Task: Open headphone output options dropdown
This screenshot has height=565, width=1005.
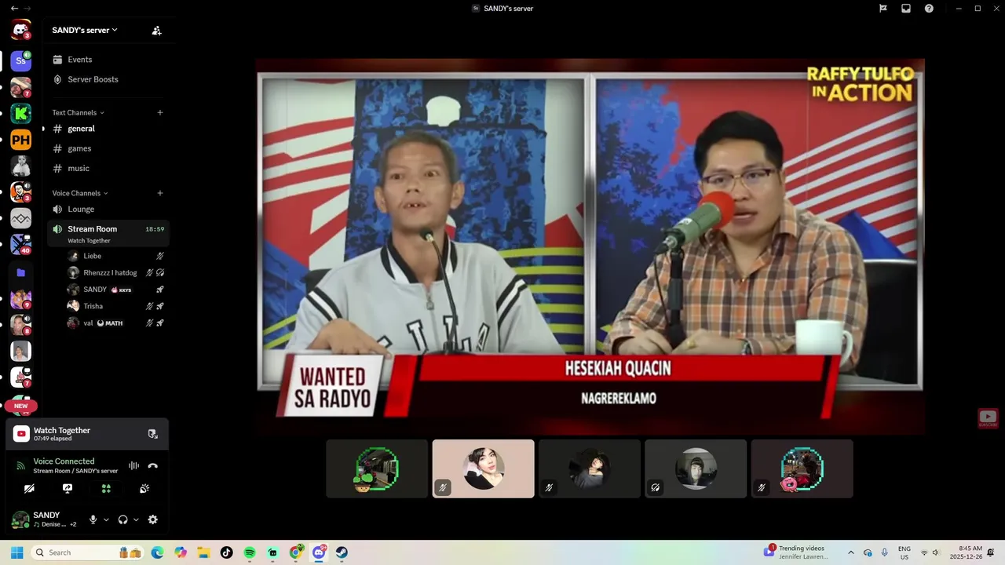Action: (136, 519)
